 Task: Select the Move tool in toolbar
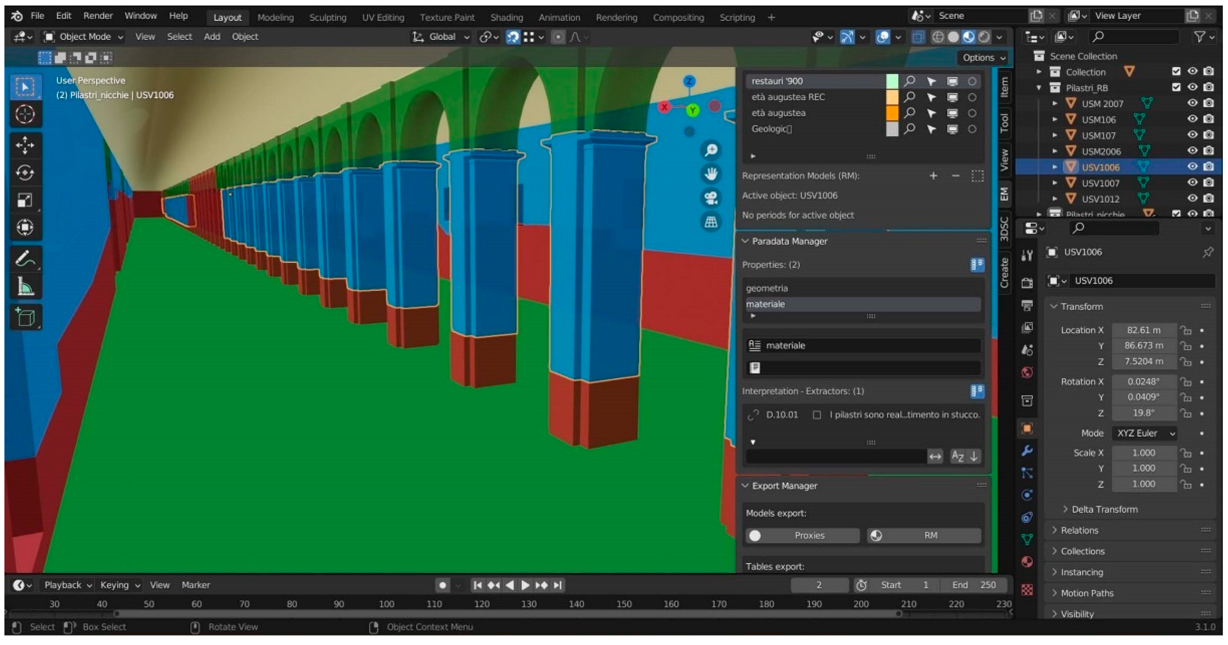pyautogui.click(x=25, y=145)
